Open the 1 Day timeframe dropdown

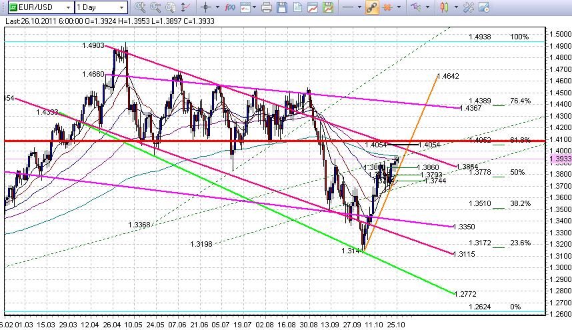point(122,7)
